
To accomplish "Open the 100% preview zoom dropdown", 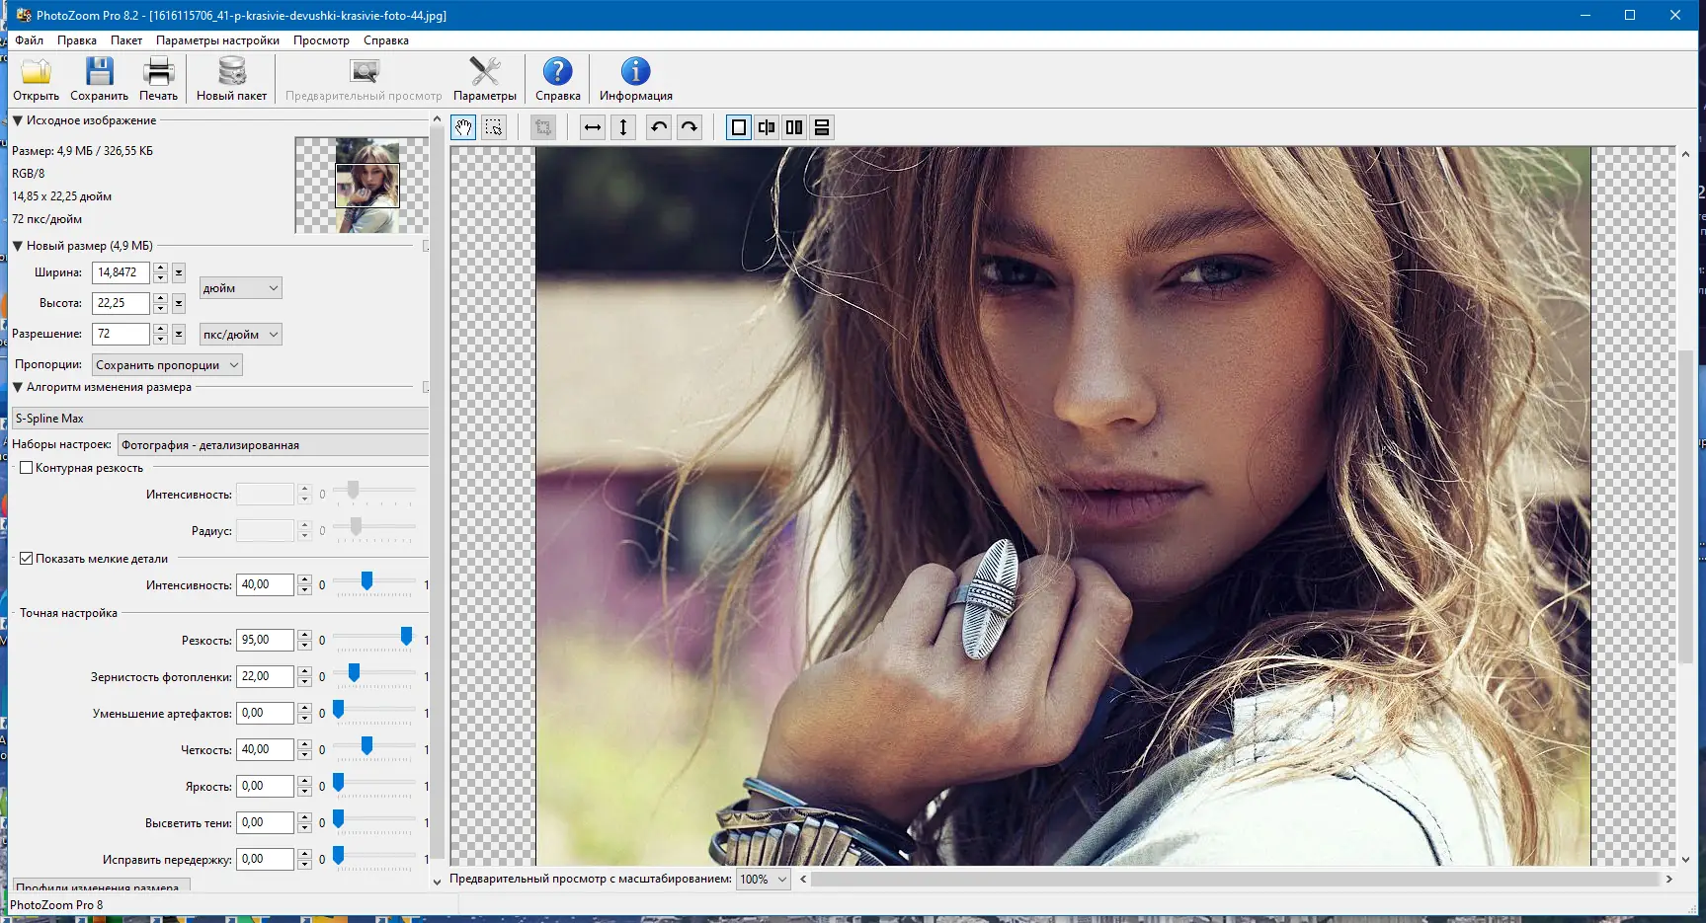I will [x=764, y=880].
